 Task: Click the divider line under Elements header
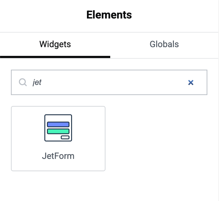coord(109,32)
